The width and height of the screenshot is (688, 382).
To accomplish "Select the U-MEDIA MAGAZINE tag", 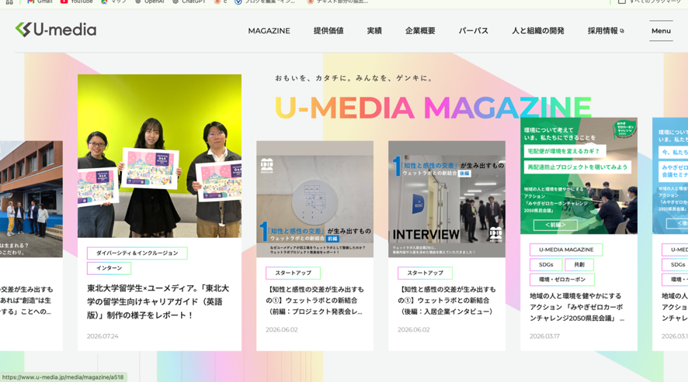I will click(x=566, y=250).
